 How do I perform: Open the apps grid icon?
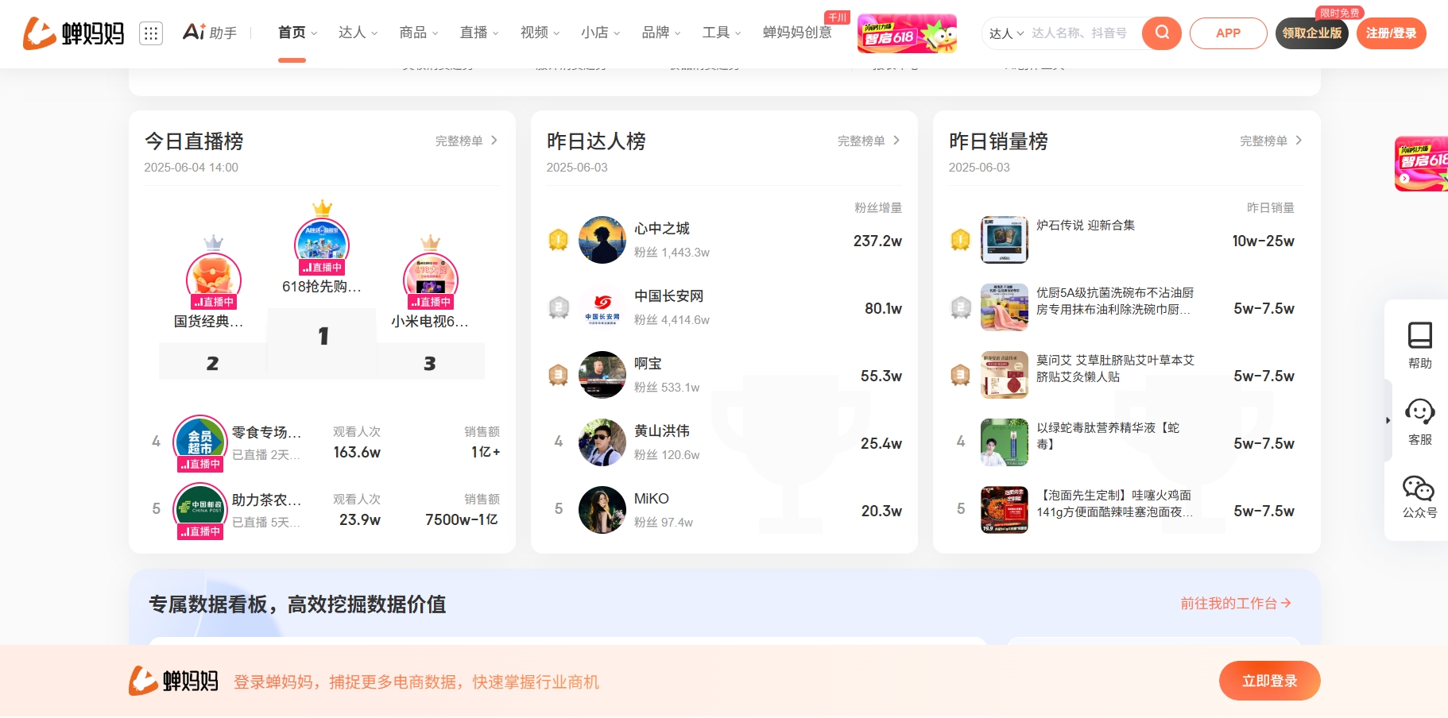(x=151, y=33)
